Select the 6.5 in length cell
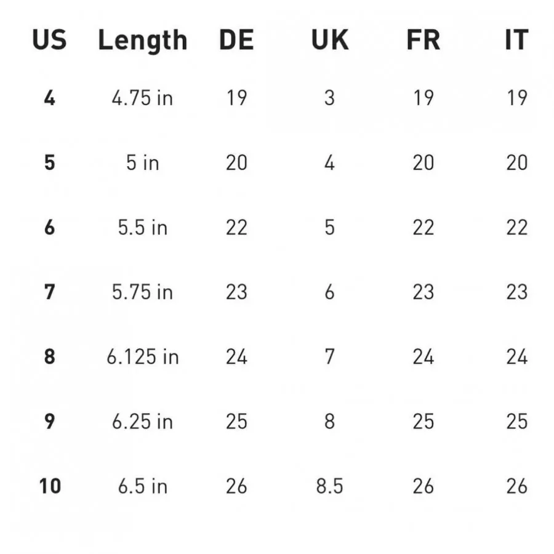Viewport: 554px width, 554px height. 142,486
